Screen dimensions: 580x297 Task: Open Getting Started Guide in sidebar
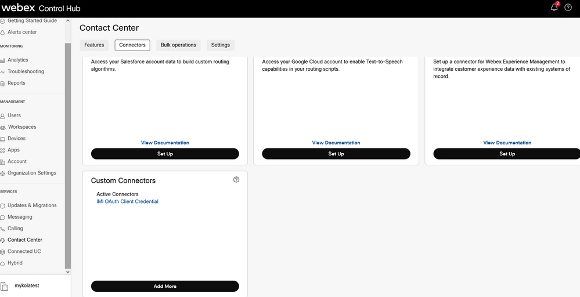point(32,21)
